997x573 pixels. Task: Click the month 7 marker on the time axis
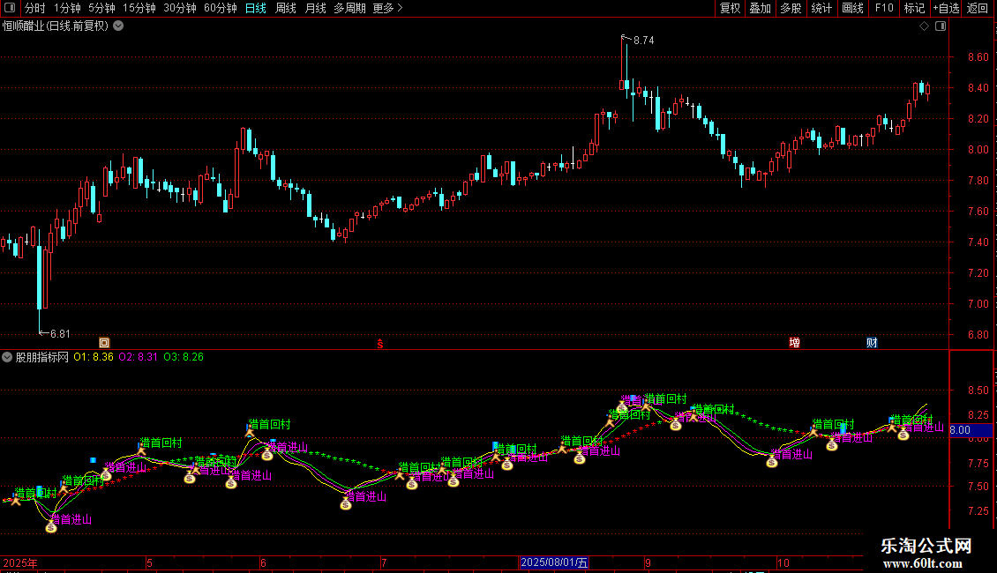(x=384, y=562)
